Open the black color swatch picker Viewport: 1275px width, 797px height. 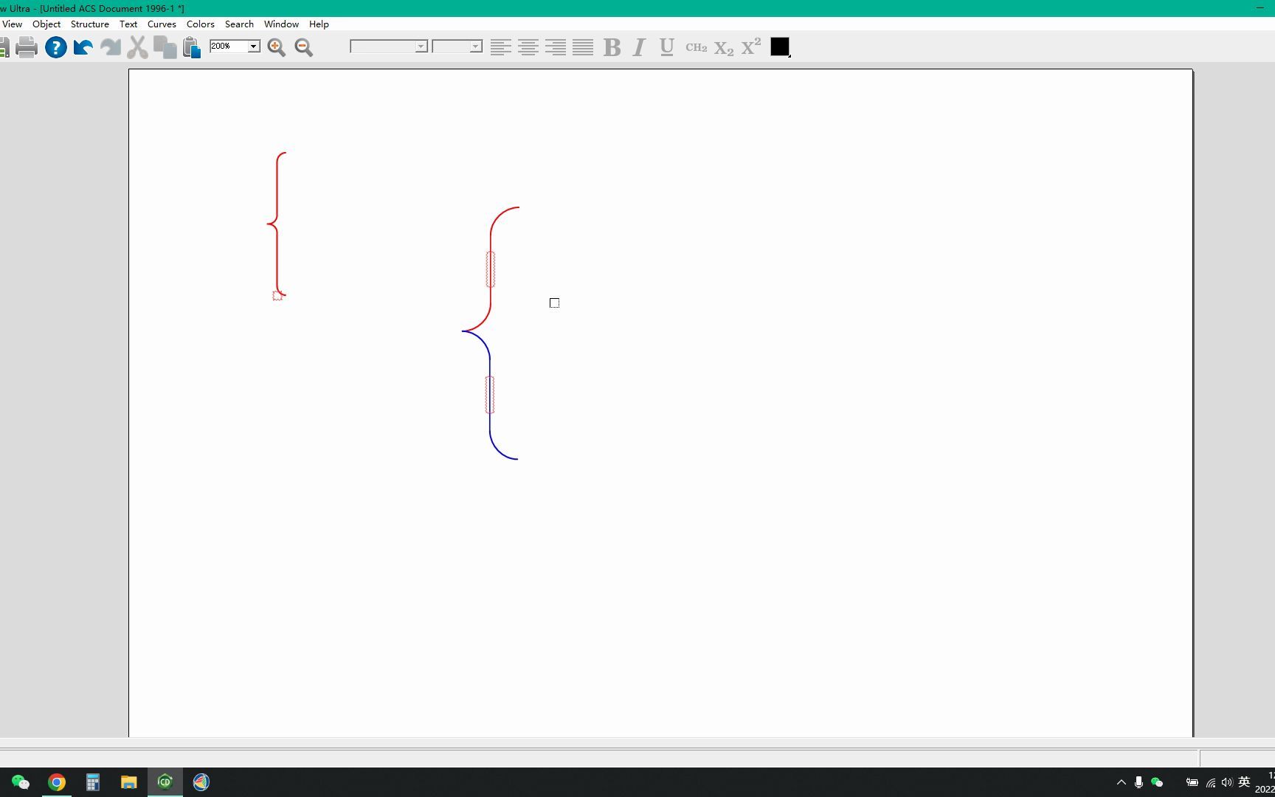(x=780, y=46)
